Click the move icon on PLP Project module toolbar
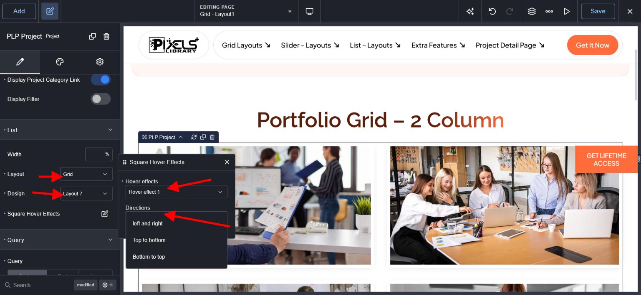641x295 pixels. point(144,137)
